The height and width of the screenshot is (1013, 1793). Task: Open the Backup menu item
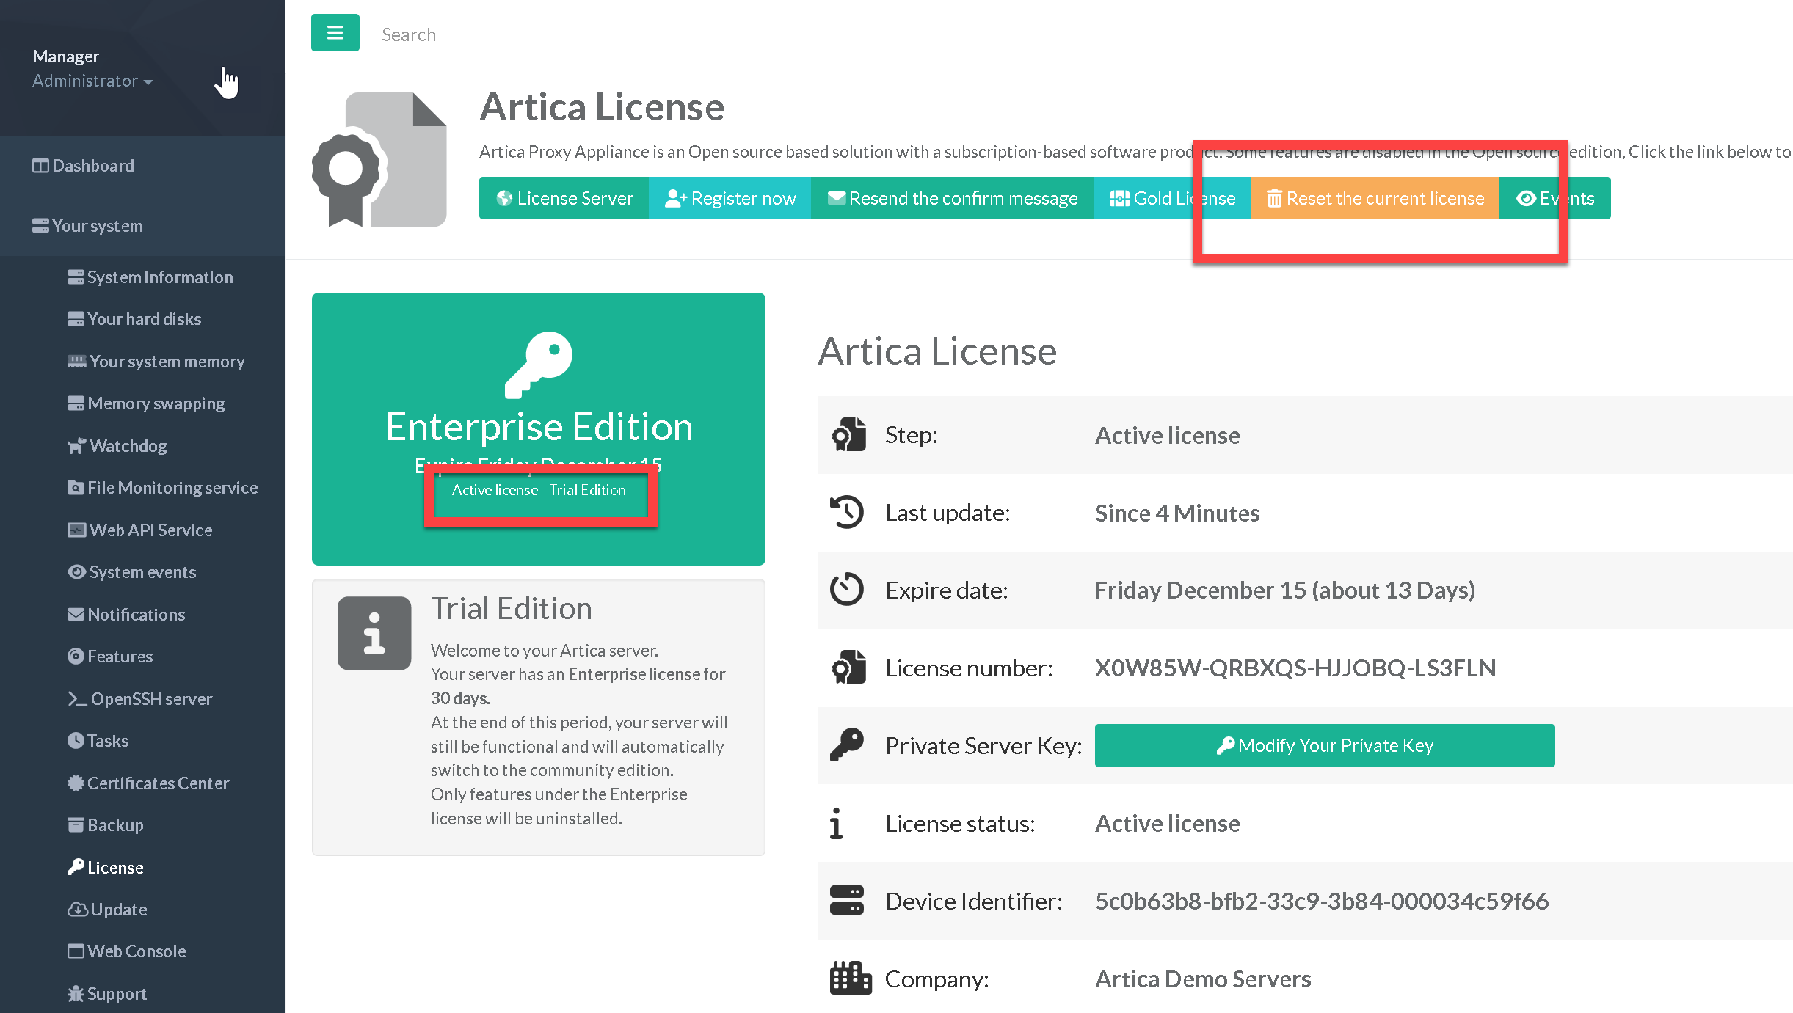coord(114,825)
